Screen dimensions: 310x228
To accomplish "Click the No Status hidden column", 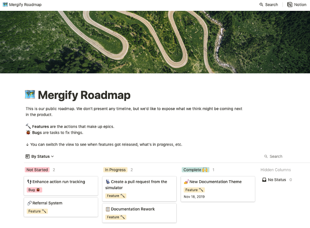I will point(277,180).
